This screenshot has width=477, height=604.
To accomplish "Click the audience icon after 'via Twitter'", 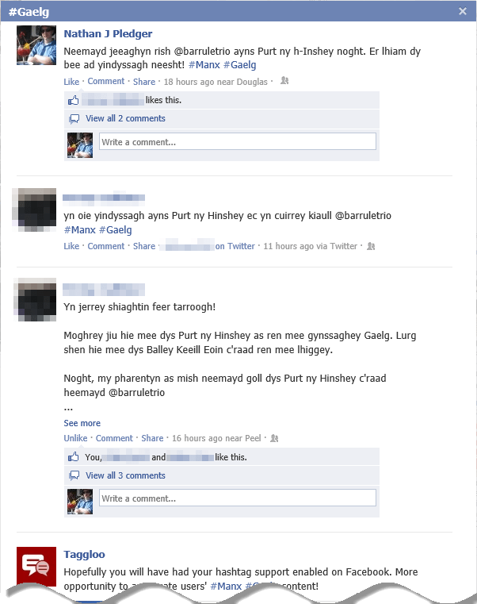I will [x=371, y=246].
